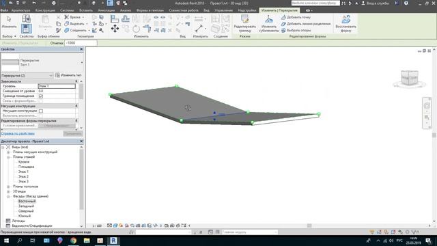Open the help question mark icon
Viewport: 437px width, 246px height.
(x=406, y=3)
